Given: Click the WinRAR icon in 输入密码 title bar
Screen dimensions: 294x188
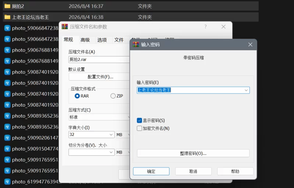Looking at the screenshot, I should [136, 44].
